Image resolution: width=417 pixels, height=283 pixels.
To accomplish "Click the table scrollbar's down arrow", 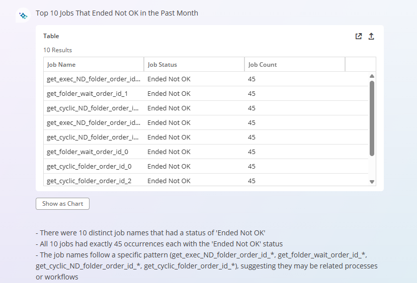I will (x=372, y=182).
